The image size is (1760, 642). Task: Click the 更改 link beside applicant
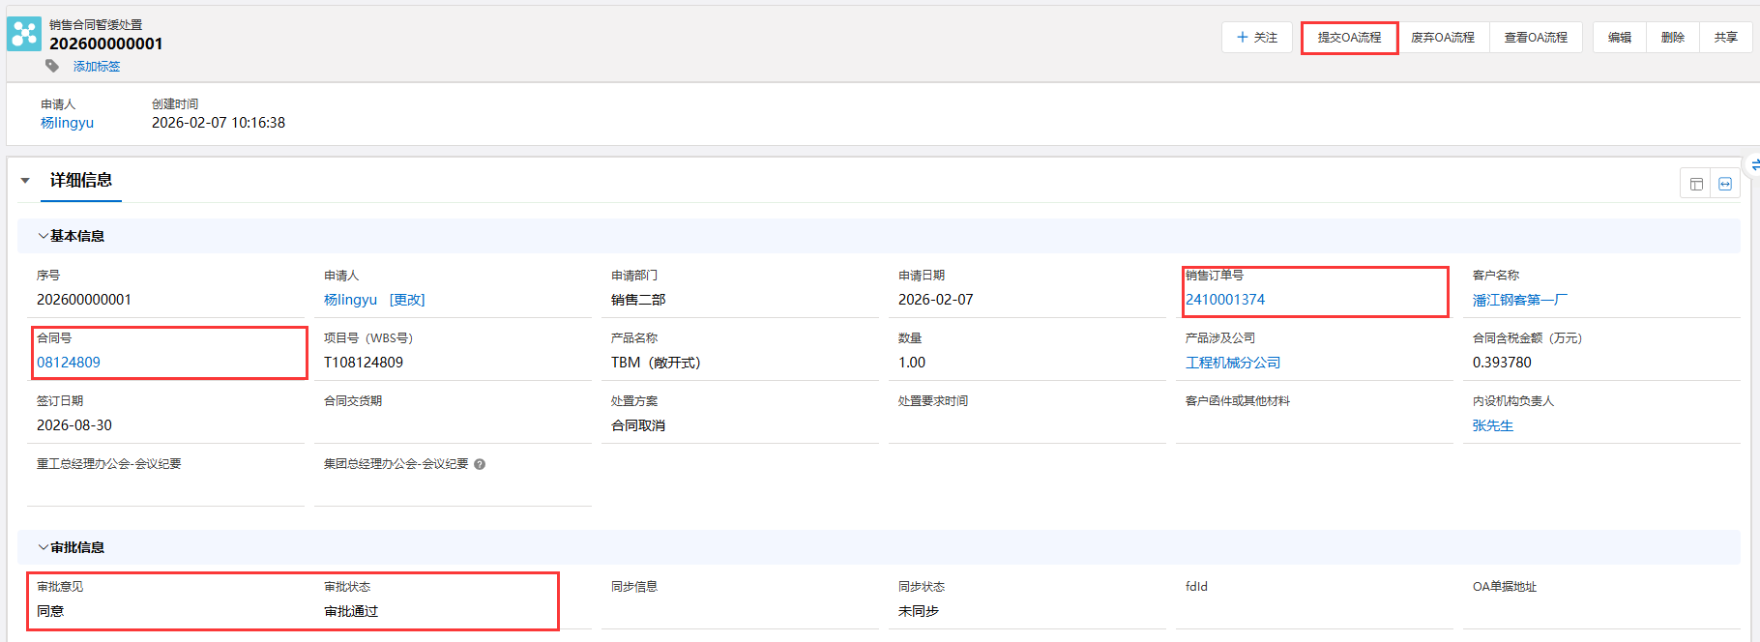pos(407,300)
